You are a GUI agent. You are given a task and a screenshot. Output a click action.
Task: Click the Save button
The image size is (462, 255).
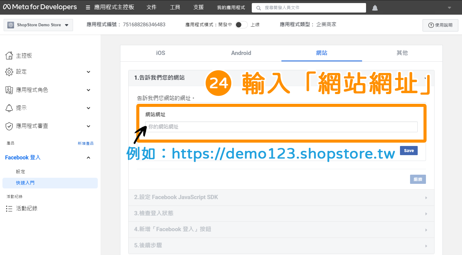click(409, 151)
